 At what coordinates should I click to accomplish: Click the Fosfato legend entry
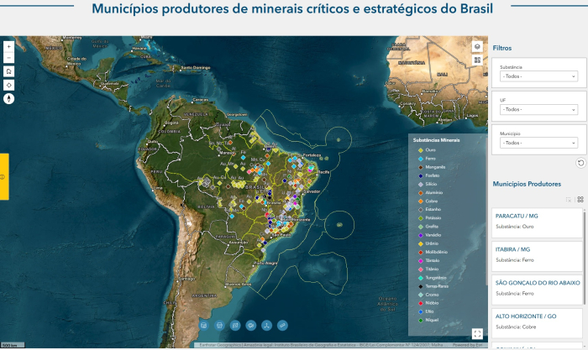click(x=432, y=175)
